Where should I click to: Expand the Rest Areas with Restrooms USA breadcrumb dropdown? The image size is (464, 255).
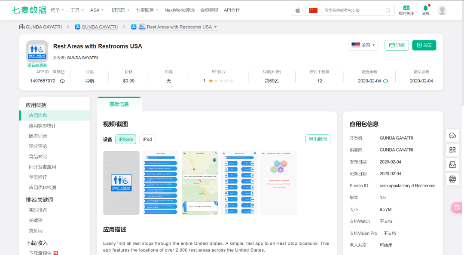(215, 27)
